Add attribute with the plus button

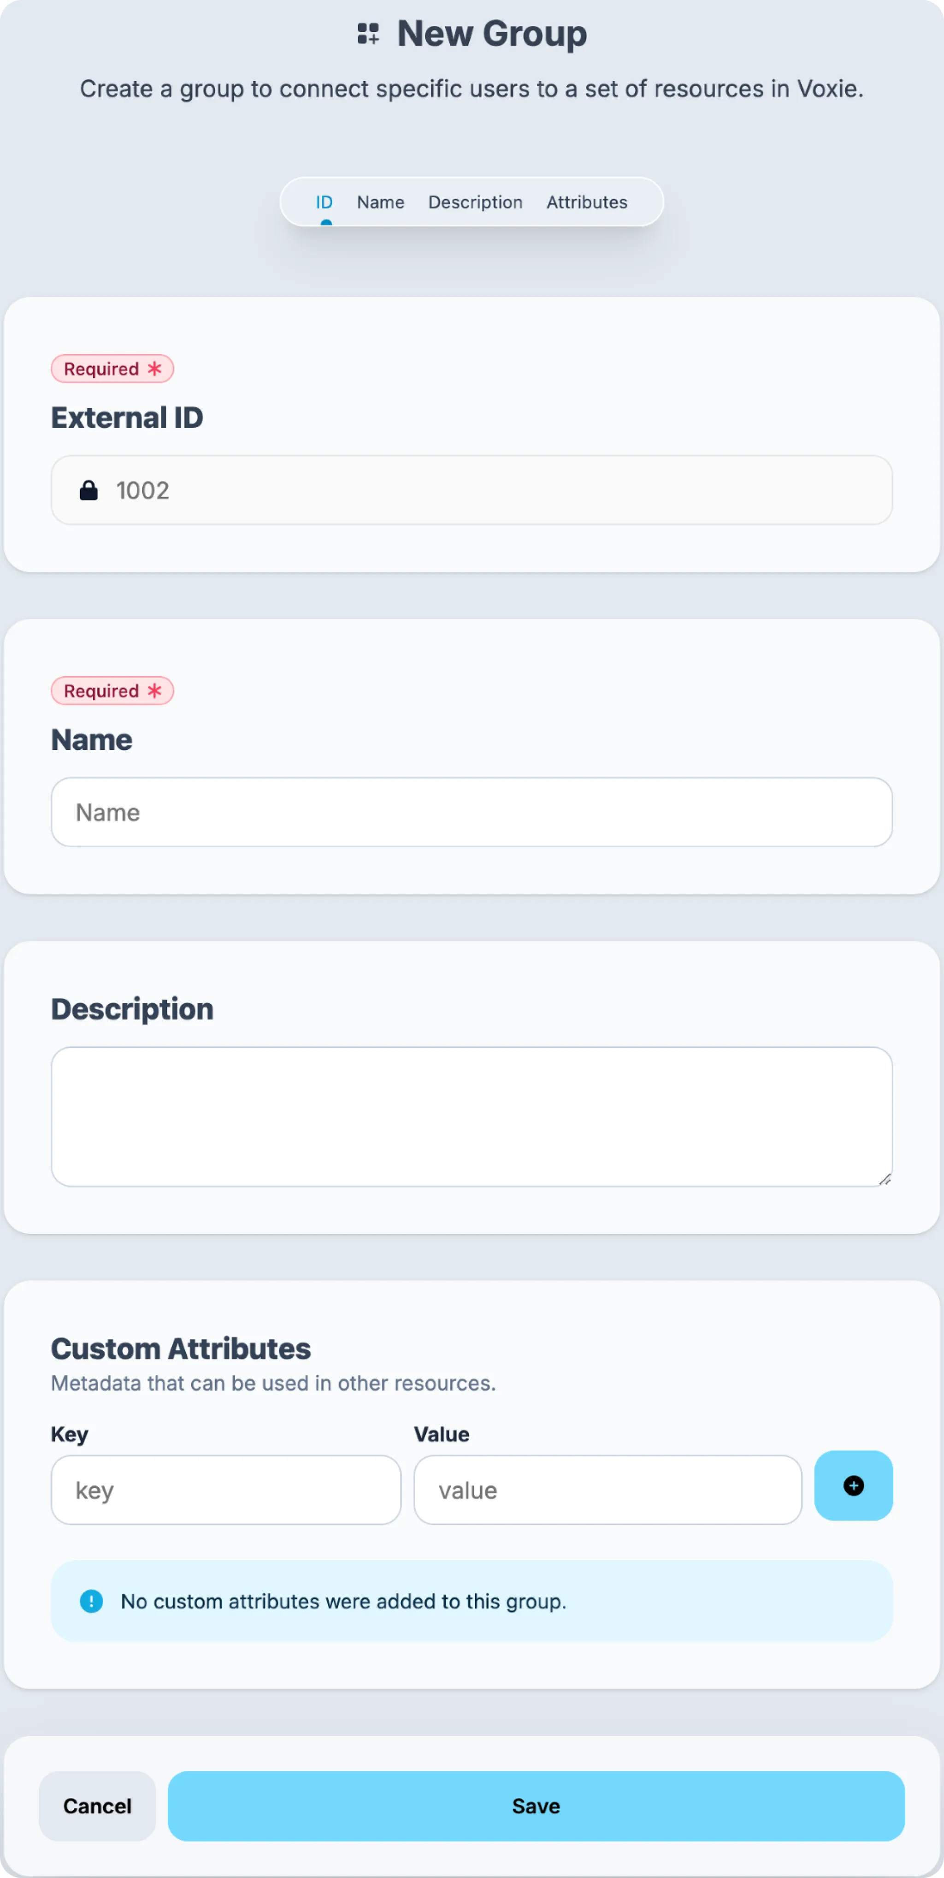[853, 1485]
